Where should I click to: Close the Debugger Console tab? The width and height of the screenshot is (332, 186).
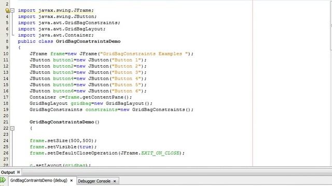click(115, 181)
